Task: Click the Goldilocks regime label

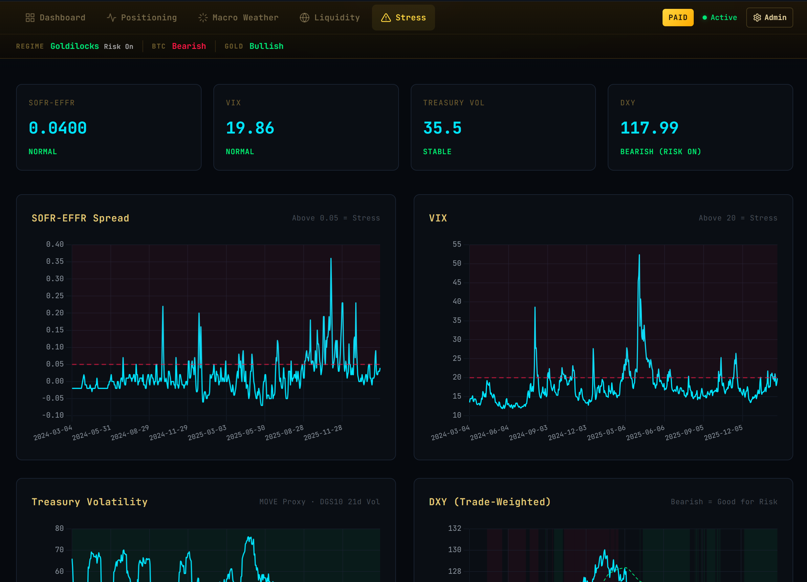Action: (x=75, y=46)
